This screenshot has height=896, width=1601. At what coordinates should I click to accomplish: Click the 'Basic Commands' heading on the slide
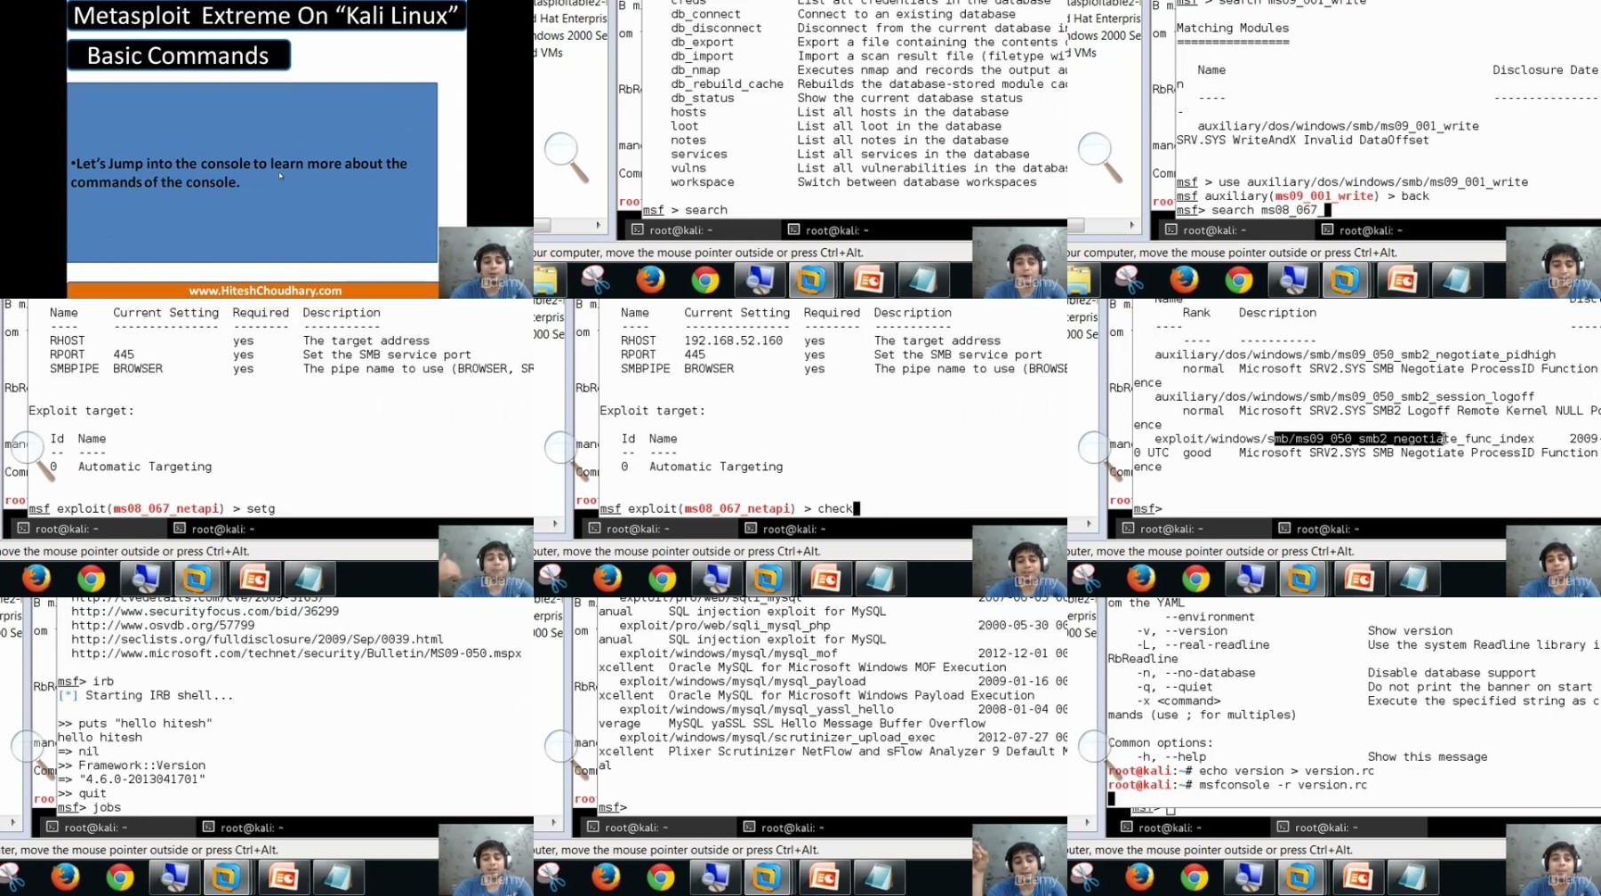[x=178, y=56]
